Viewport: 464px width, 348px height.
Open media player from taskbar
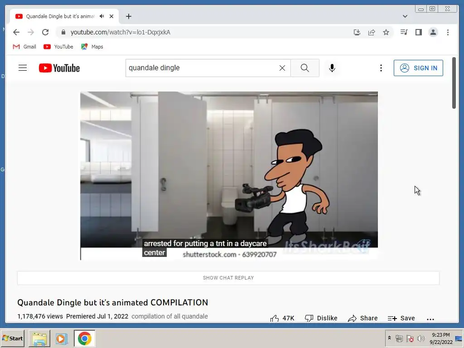click(62, 338)
